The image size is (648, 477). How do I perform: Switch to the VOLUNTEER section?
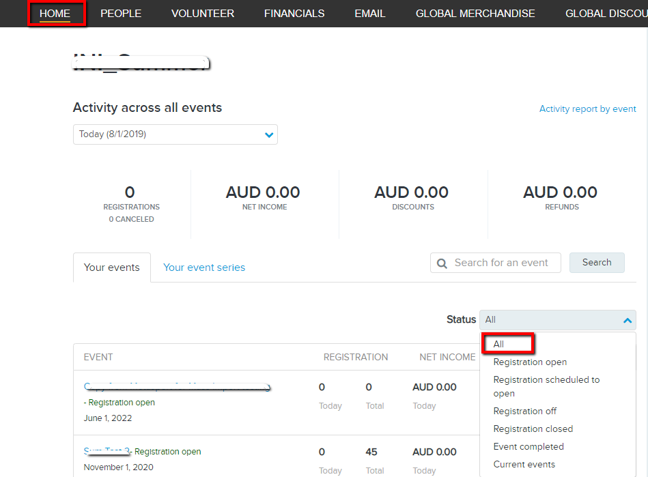click(x=203, y=14)
